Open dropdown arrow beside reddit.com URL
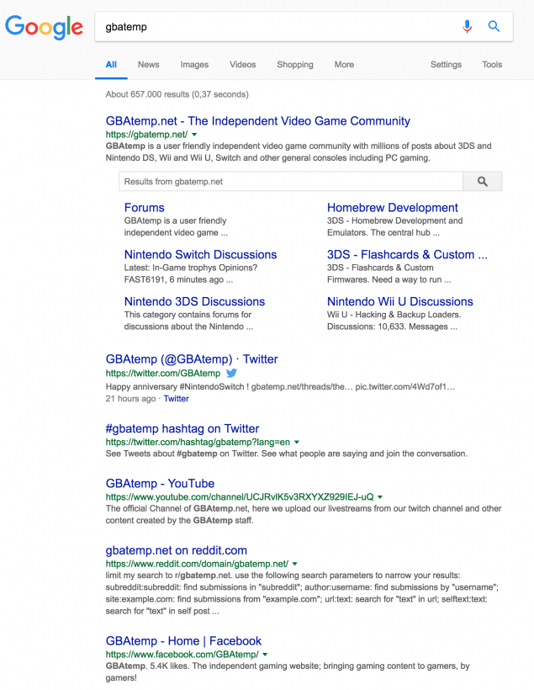The width and height of the screenshot is (534, 690). coord(295,564)
